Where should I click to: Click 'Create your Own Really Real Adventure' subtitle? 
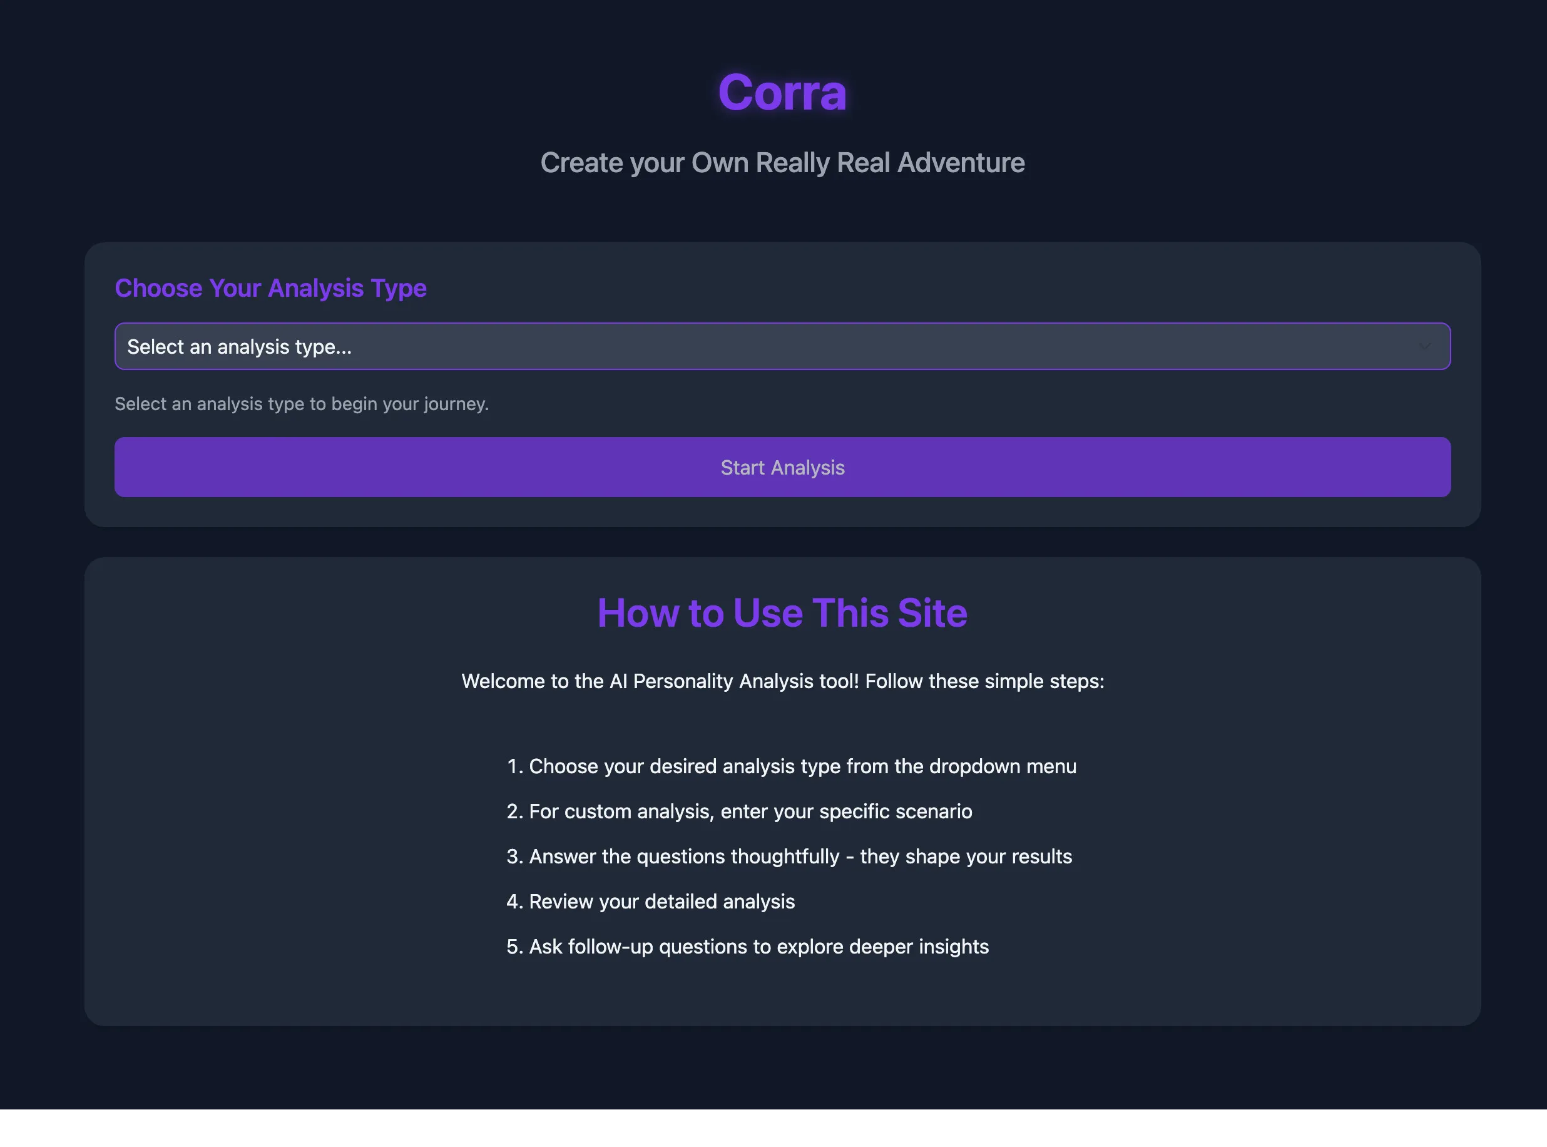pos(782,162)
